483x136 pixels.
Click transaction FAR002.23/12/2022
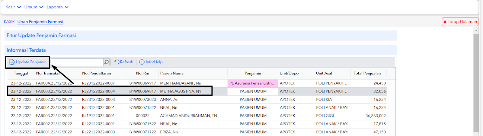(54, 99)
